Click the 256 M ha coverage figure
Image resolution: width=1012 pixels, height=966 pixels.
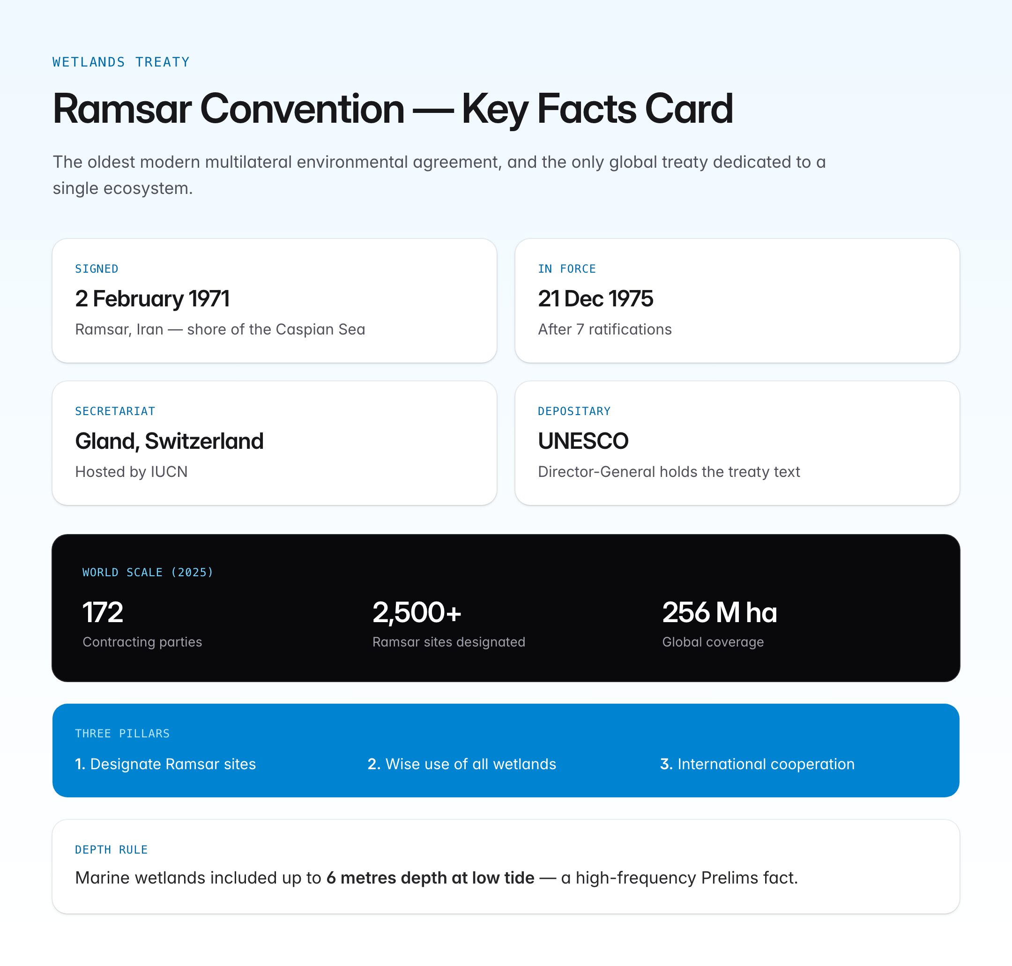719,612
